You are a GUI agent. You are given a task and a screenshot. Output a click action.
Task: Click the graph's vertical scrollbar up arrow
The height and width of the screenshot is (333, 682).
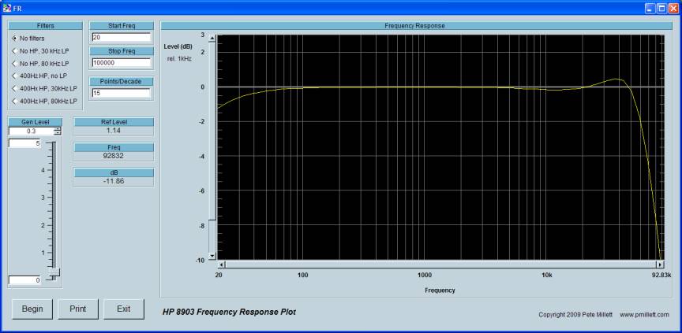tap(212, 37)
